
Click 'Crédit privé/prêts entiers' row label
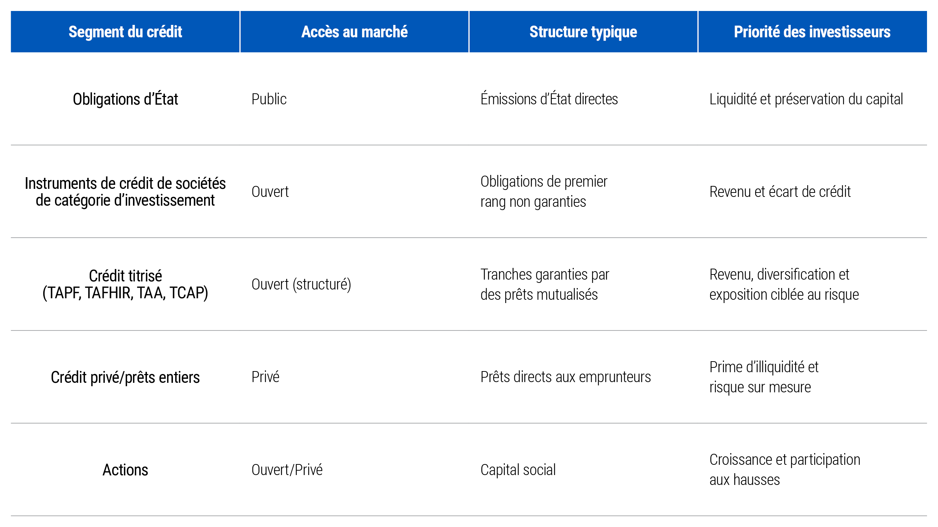[x=125, y=377]
